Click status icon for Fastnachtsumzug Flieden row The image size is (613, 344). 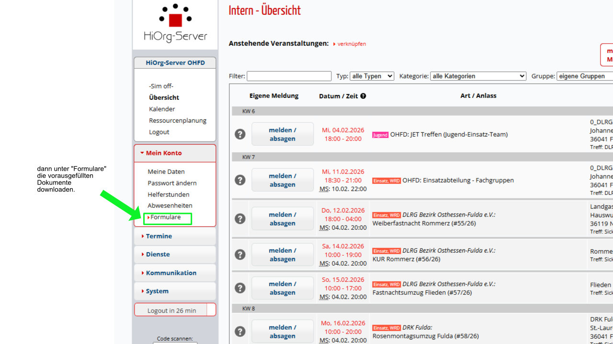[240, 288]
